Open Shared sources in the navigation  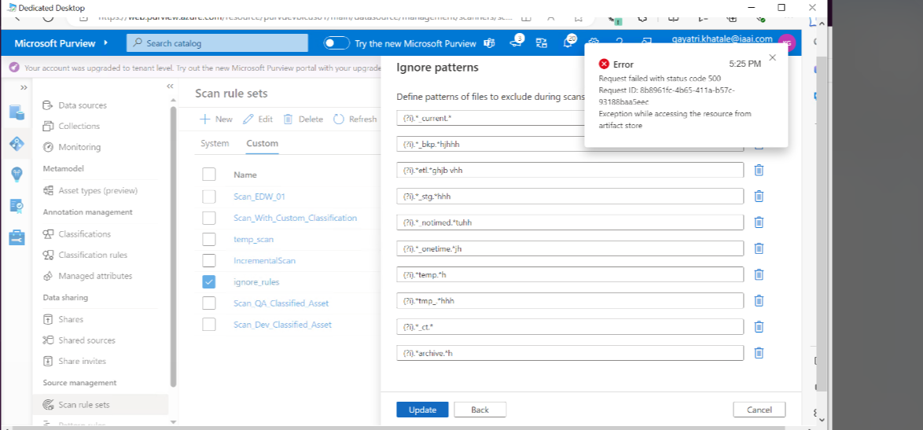click(x=86, y=340)
